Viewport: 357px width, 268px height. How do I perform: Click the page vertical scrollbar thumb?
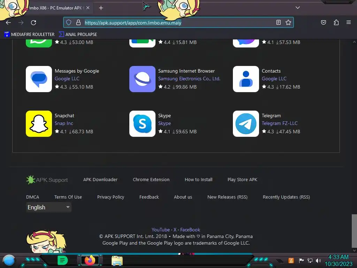click(354, 231)
